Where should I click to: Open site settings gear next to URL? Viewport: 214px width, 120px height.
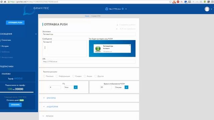pos(123,9)
